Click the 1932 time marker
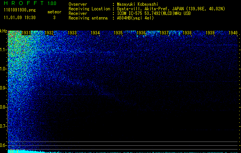 pyautogui.click(x=49, y=33)
